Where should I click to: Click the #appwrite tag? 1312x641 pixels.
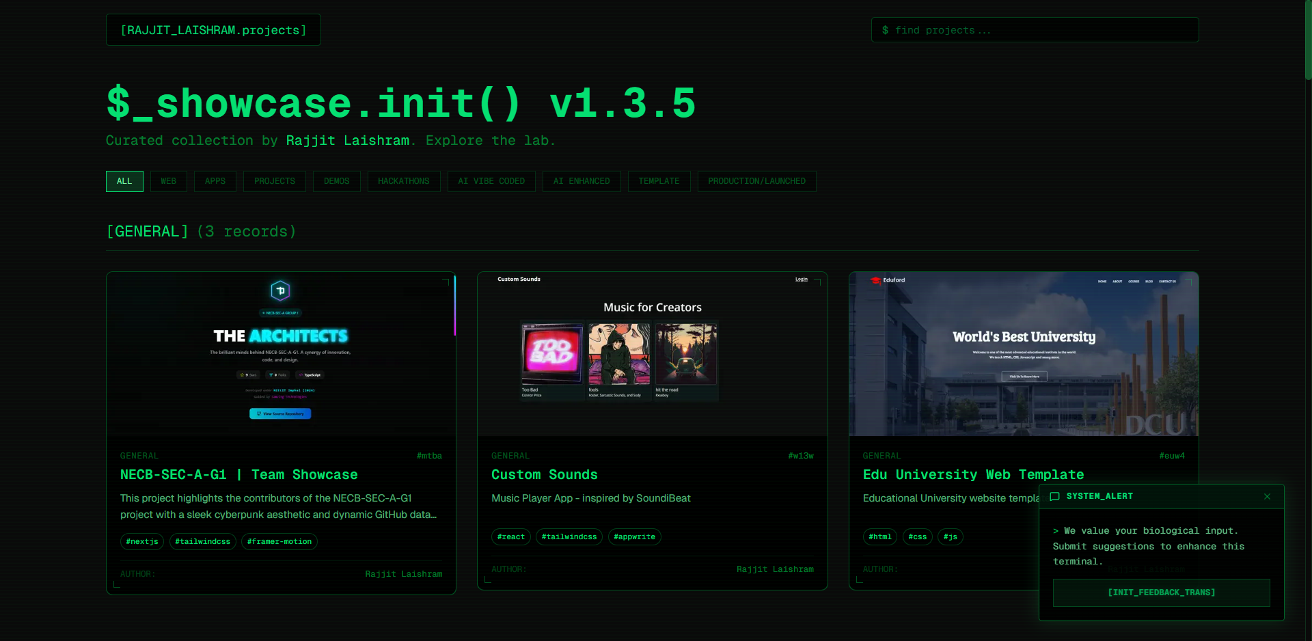[x=635, y=537]
